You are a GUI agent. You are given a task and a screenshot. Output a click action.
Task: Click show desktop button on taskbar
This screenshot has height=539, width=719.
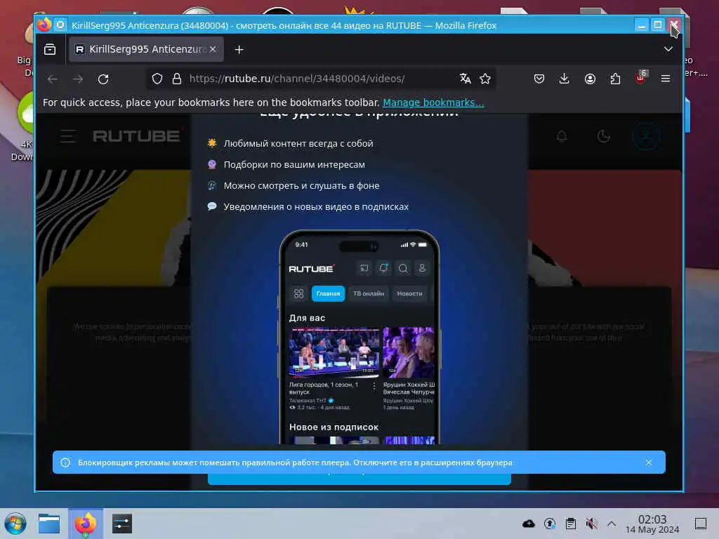pos(701,524)
